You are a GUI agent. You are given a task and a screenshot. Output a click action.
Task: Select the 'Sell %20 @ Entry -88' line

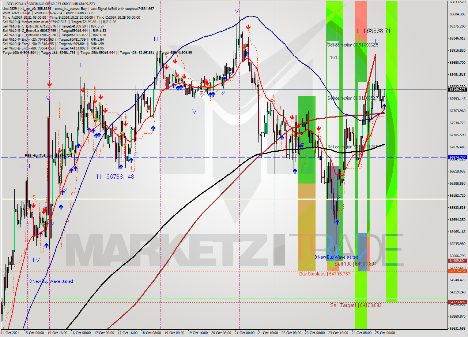point(53,48)
